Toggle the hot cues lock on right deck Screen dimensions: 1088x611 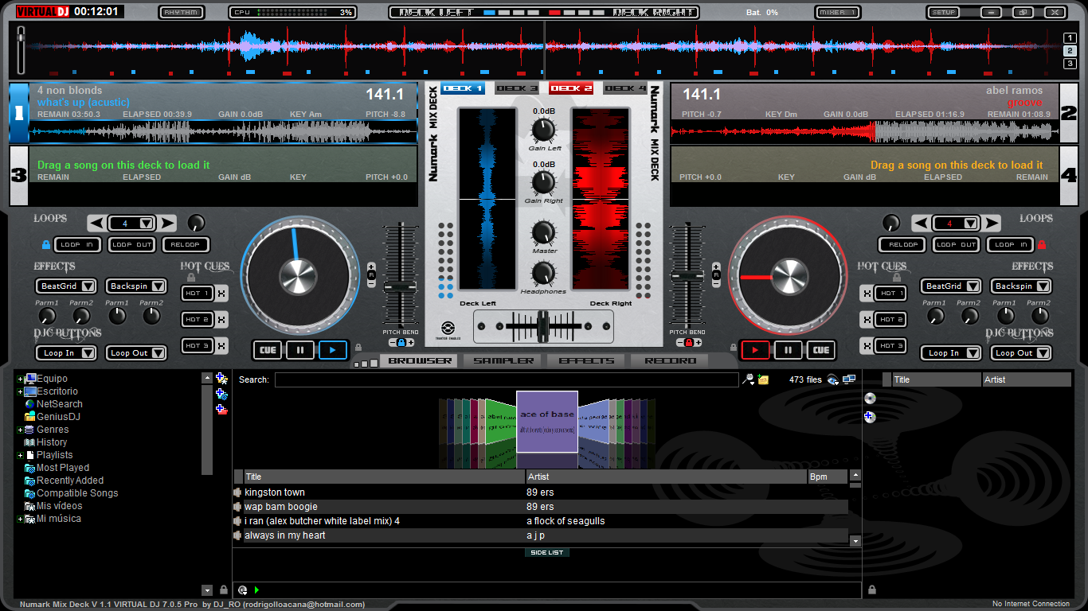(897, 278)
